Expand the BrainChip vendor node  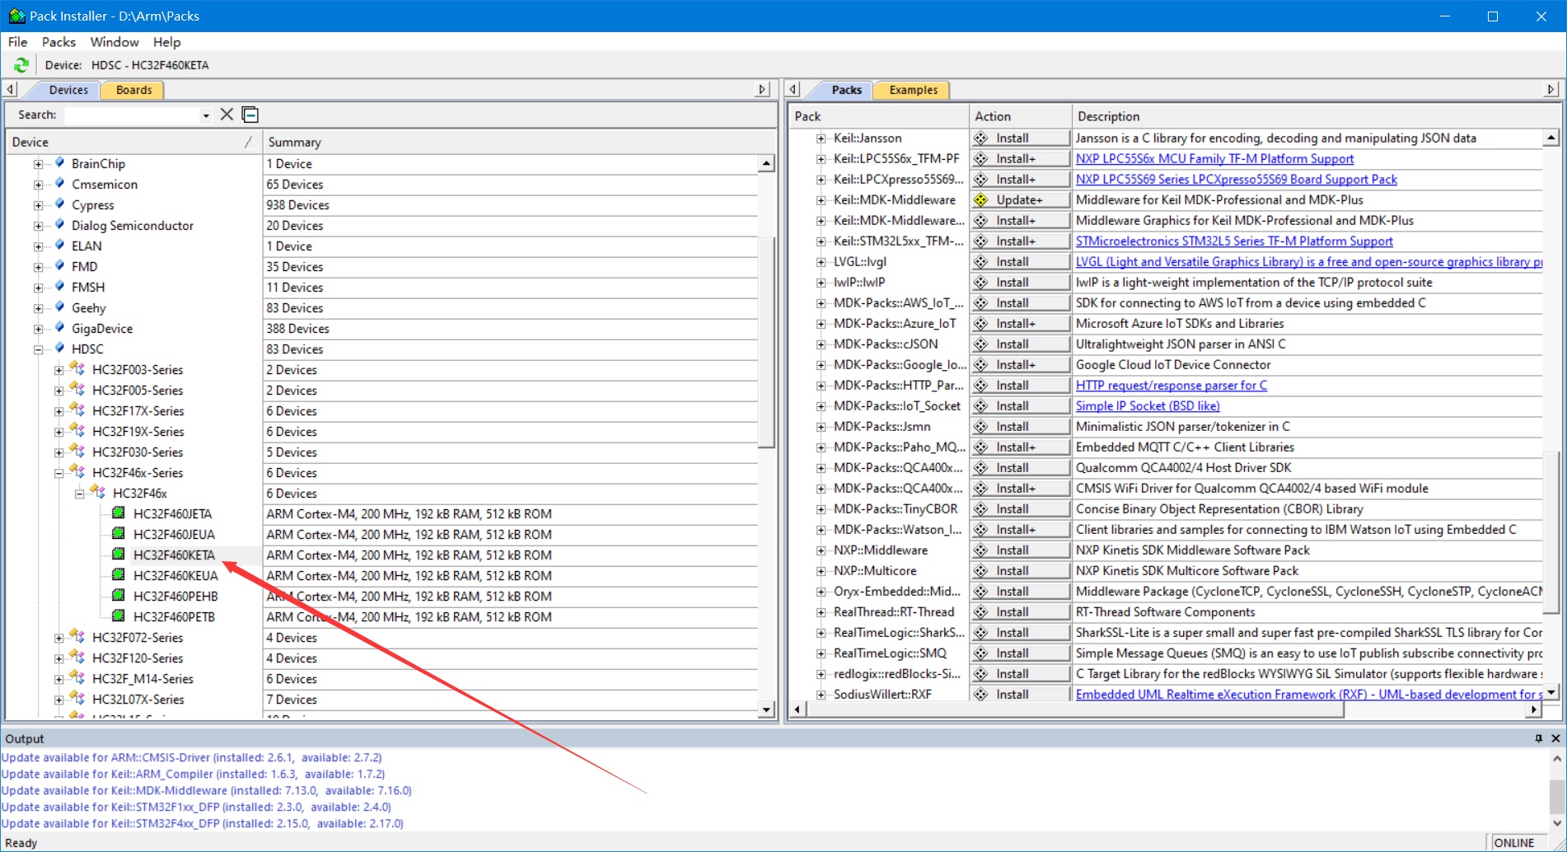coord(39,164)
